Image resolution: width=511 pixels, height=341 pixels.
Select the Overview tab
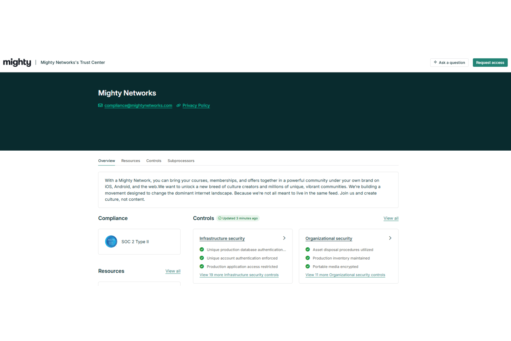(x=107, y=161)
